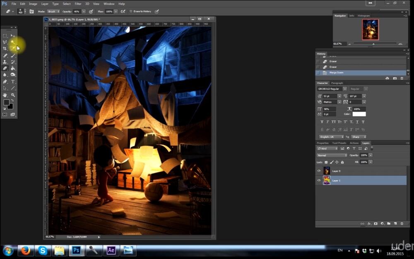Select the Brush tool
414x259 pixels.
(x=13, y=55)
